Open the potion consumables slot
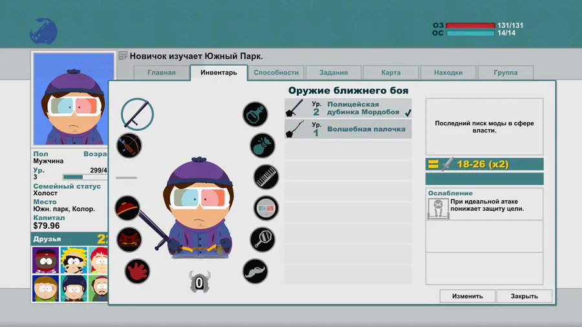582x327 pixels. 255,114
